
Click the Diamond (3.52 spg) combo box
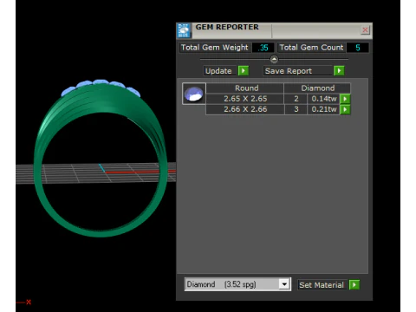237,284
